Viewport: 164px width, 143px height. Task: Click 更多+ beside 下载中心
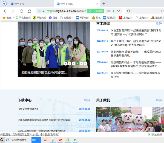coord(87,100)
